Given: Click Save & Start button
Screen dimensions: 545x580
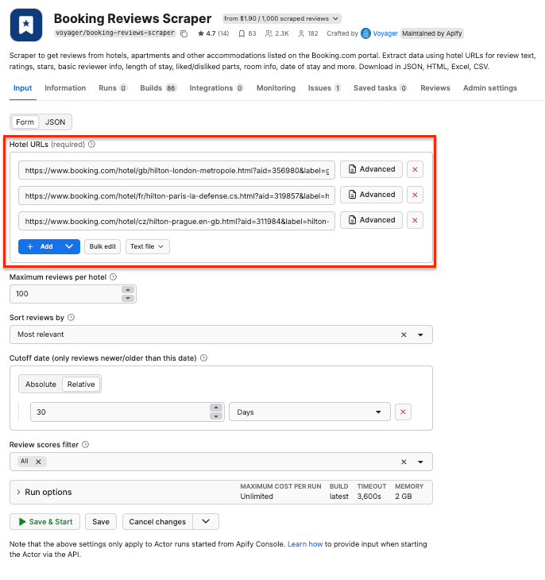Looking at the screenshot, I should coord(44,521).
